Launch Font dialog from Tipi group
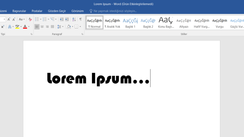Screen dimensions: 244x137 coord(31,34)
